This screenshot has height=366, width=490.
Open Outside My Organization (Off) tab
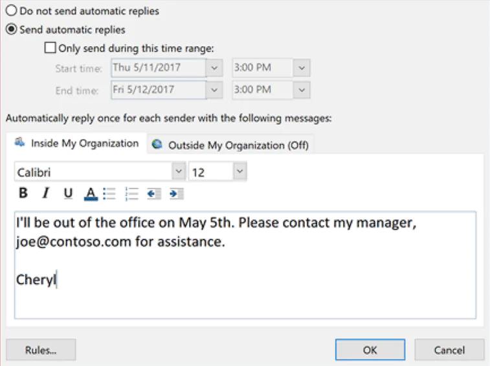click(x=231, y=145)
